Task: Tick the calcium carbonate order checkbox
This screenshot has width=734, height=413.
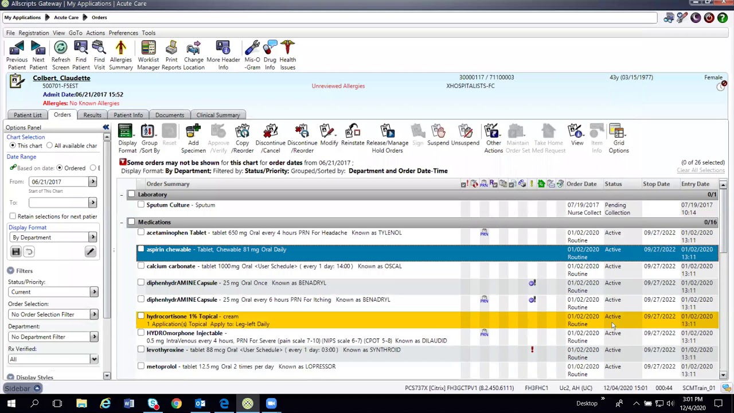Action: click(x=141, y=266)
